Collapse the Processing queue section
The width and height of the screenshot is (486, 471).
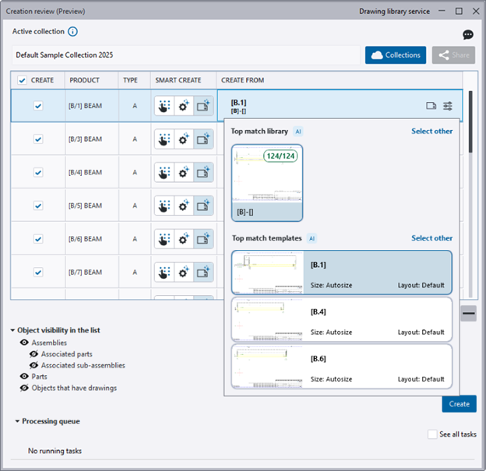point(17,421)
